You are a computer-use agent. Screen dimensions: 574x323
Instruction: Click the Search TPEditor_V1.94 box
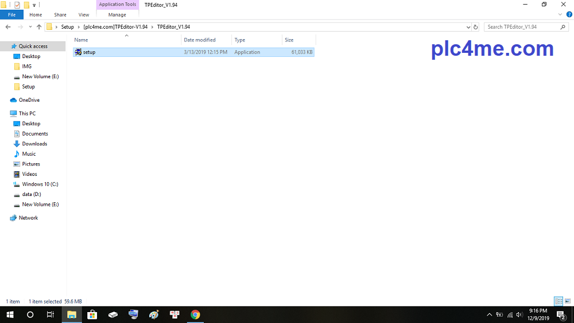point(521,27)
